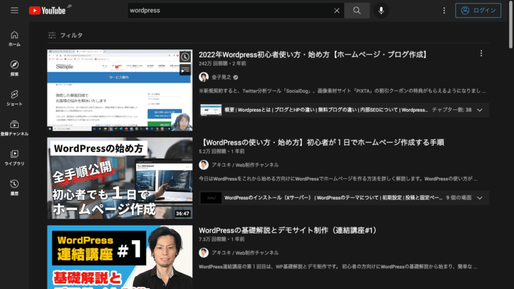Open the first video's thumbnail with Sample site
The width and height of the screenshot is (514, 289).
[120, 90]
